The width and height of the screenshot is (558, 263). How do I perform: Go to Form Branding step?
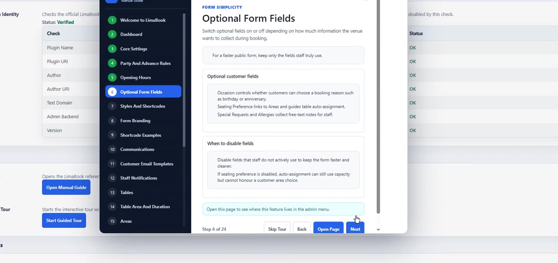(x=143, y=121)
